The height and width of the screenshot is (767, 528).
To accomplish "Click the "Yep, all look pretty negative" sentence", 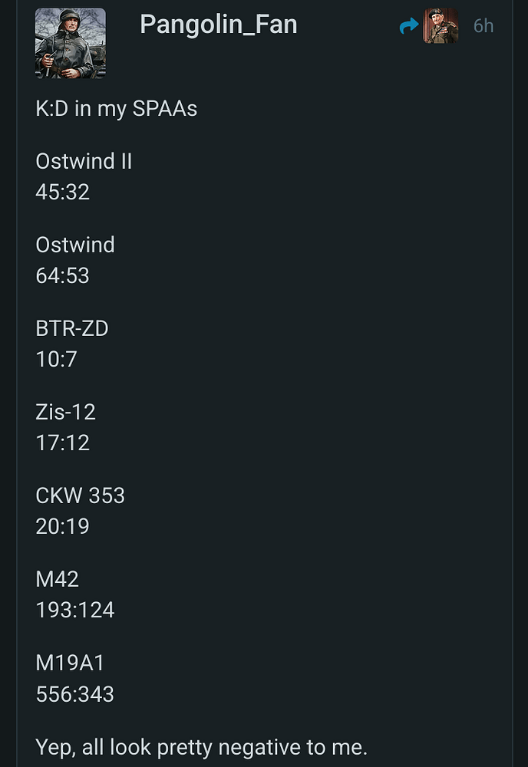I will click(201, 747).
